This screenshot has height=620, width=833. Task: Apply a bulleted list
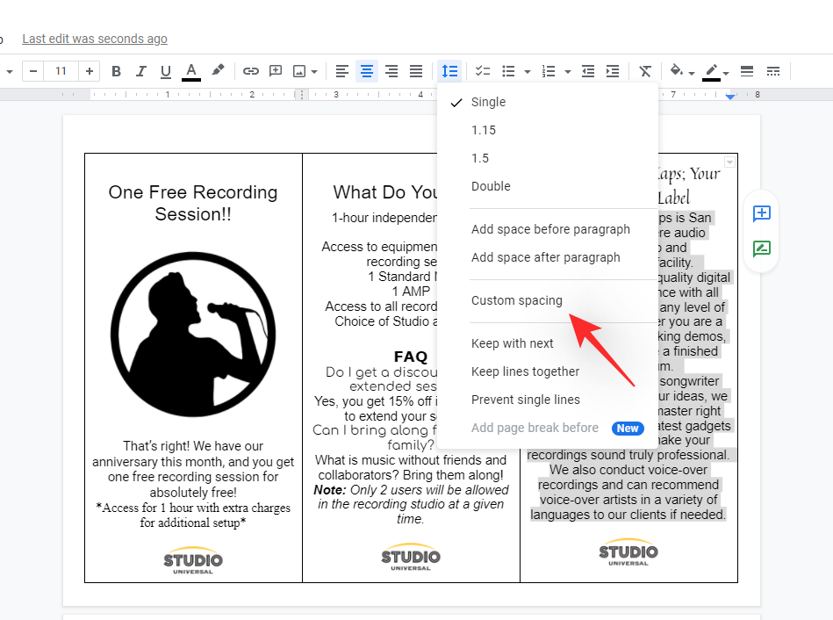[508, 71]
